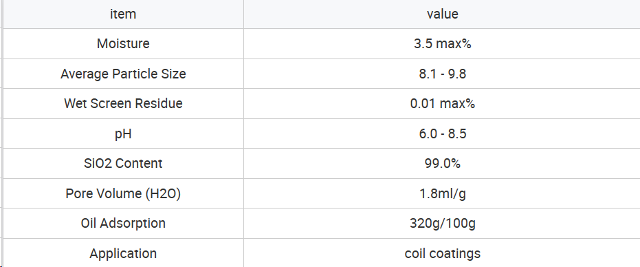Click the SiO2 Content cell

click(123, 164)
